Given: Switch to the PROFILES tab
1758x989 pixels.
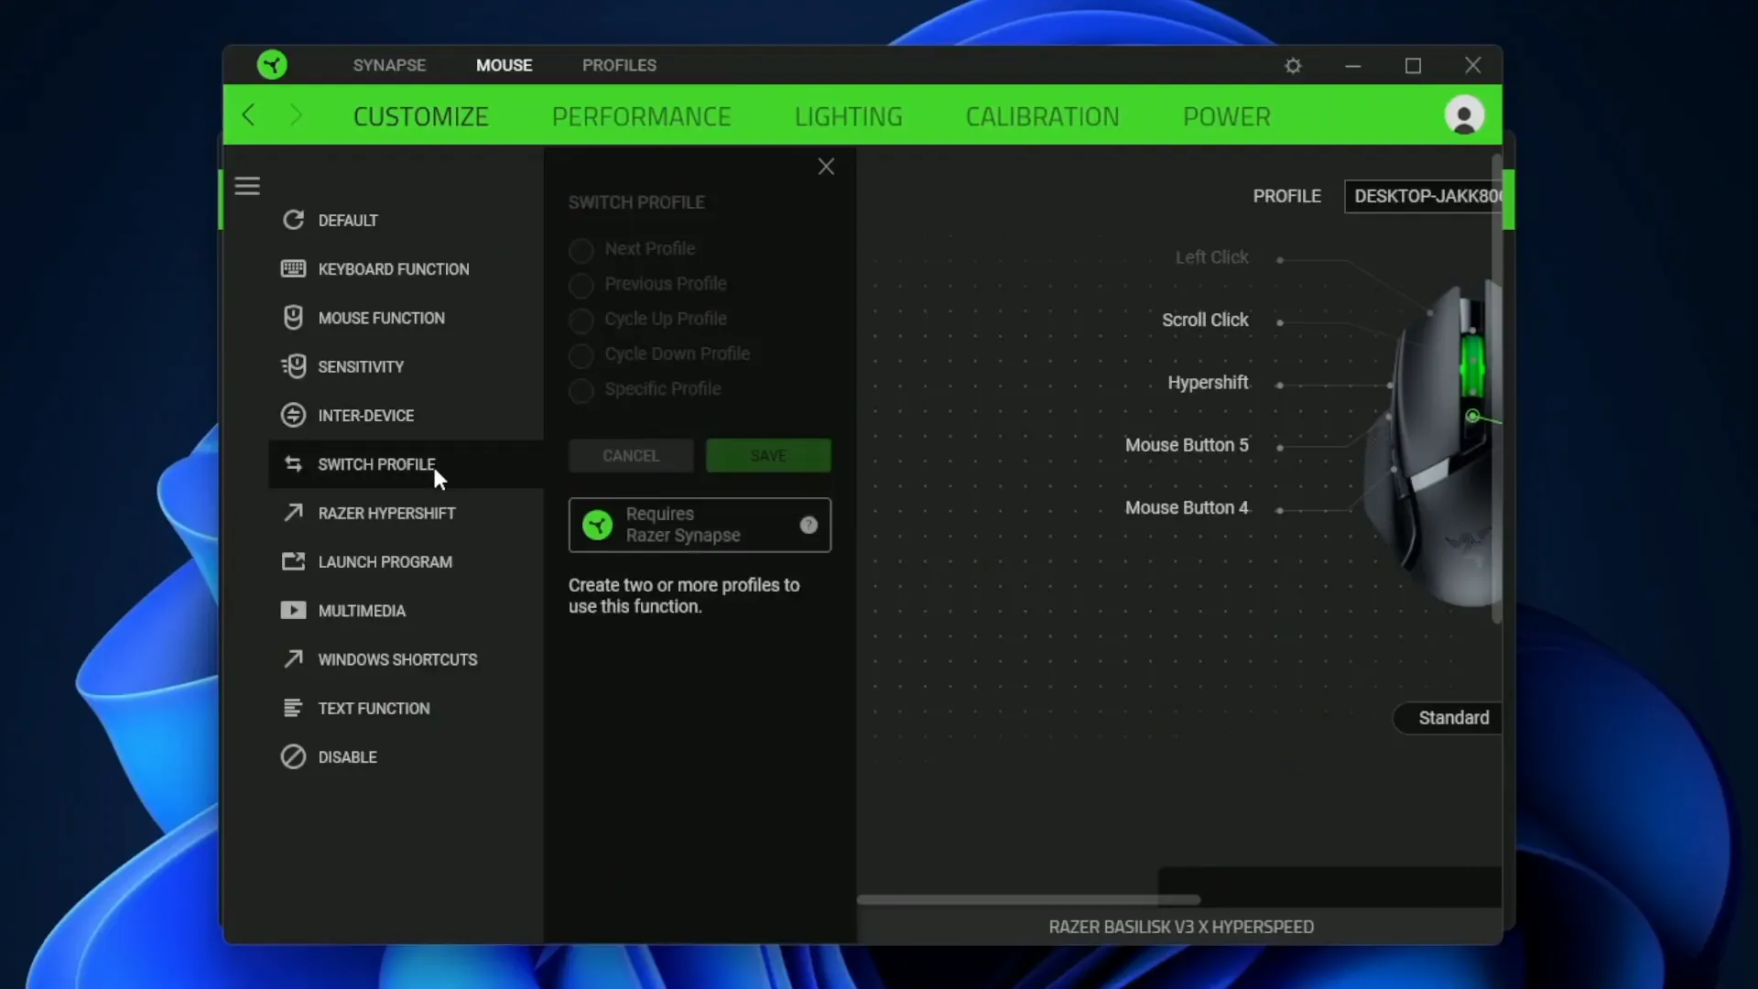Looking at the screenshot, I should (619, 65).
